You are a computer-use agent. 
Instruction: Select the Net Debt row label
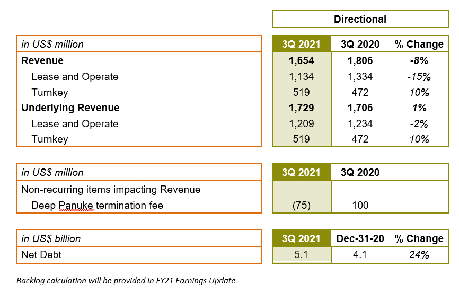(41, 255)
